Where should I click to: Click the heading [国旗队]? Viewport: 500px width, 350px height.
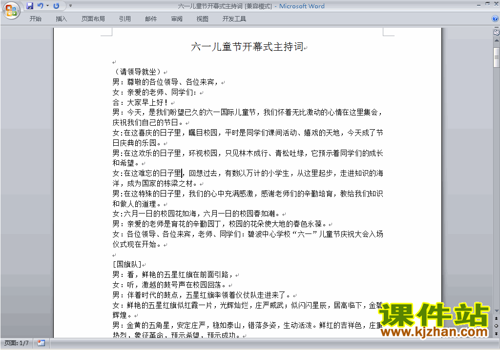pyautogui.click(x=127, y=264)
